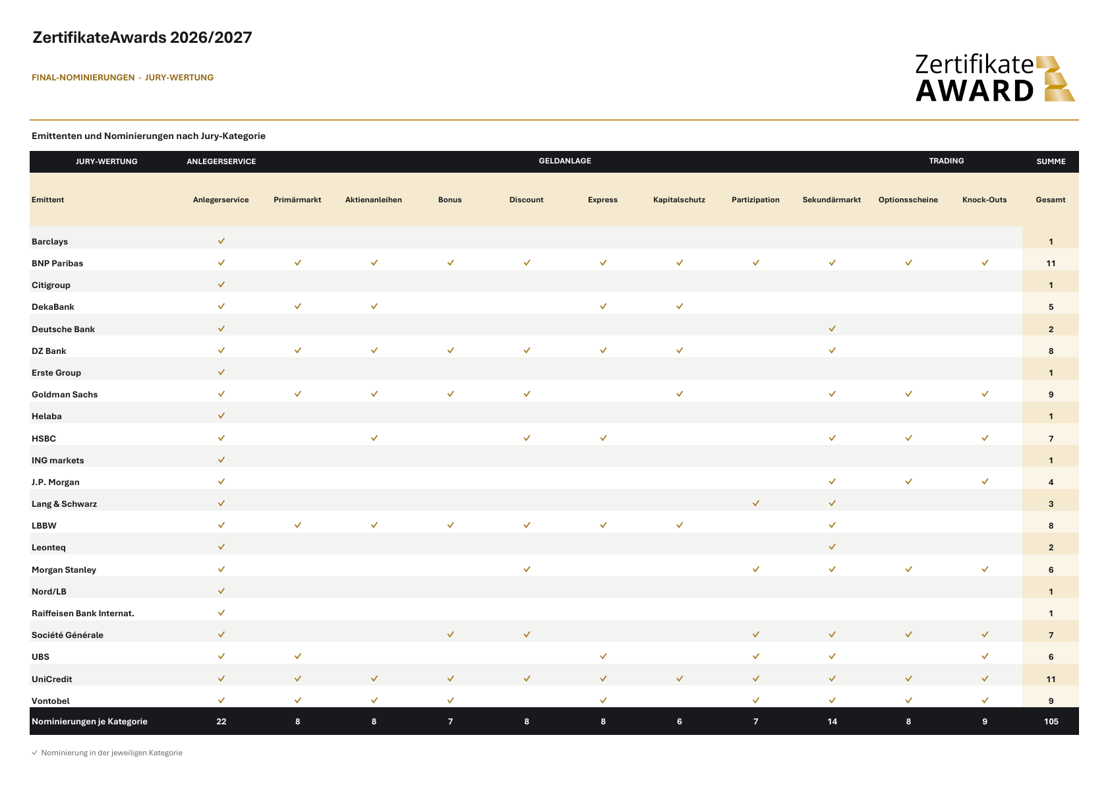Click Société Générale's Bonus checkmark
The width and height of the screenshot is (1110, 785).
(450, 635)
